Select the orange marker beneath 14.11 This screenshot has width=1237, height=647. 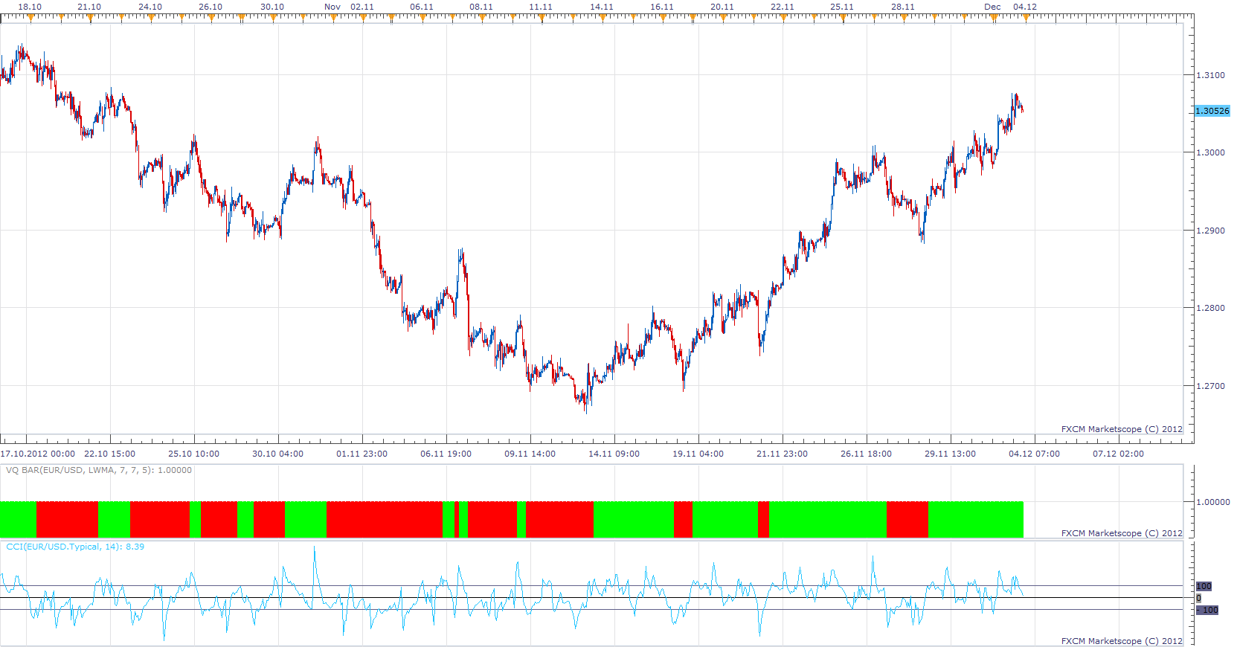pos(602,18)
